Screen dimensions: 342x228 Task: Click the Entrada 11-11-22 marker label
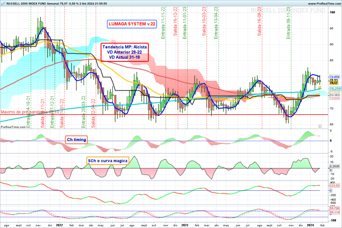pos(163,23)
